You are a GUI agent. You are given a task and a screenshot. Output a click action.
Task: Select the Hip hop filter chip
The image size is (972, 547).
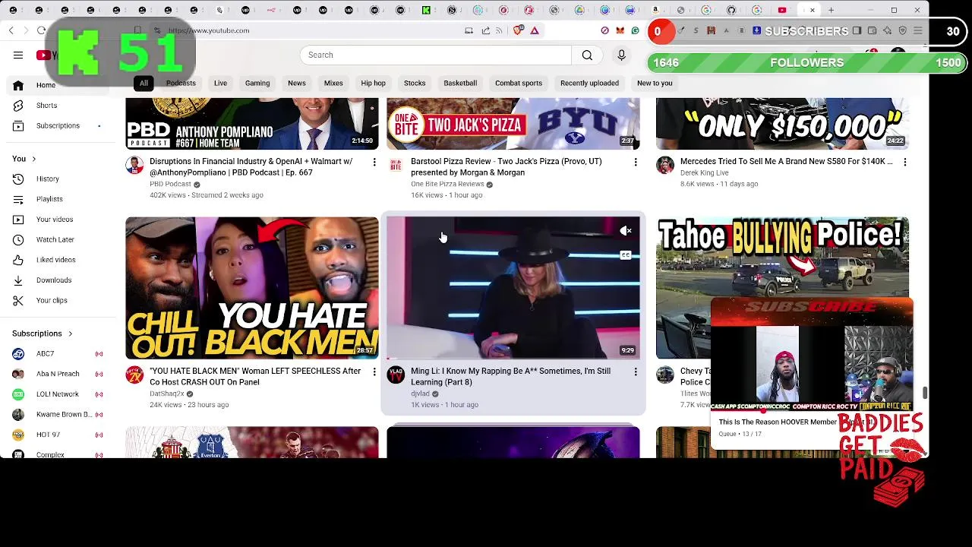coord(373,84)
